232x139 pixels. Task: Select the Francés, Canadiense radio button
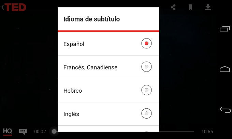click(146, 67)
